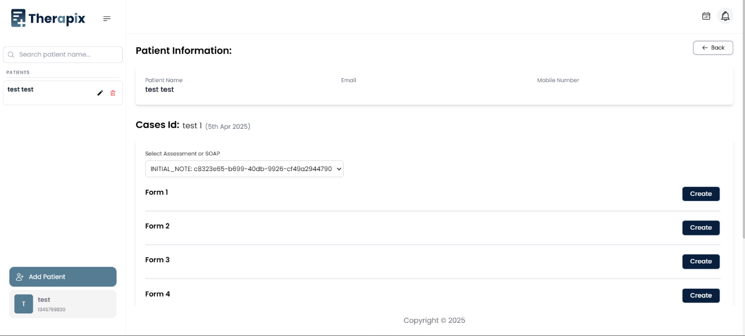Open the calendar icon in header
745x336 pixels.
(x=706, y=16)
